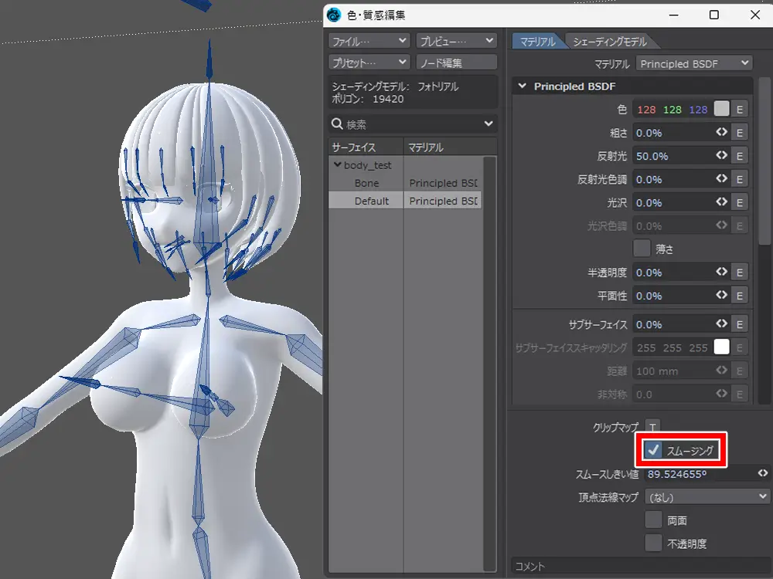Switch to the シェーディングモデル tab
The height and width of the screenshot is (579, 773).
point(610,42)
